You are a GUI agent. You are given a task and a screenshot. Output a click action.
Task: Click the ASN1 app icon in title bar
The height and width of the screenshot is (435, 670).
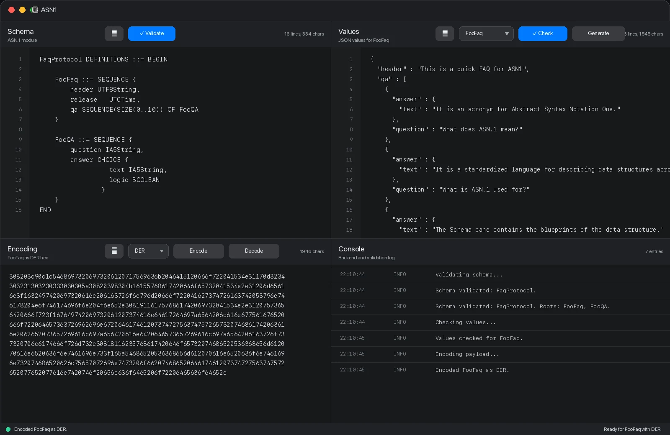point(34,10)
